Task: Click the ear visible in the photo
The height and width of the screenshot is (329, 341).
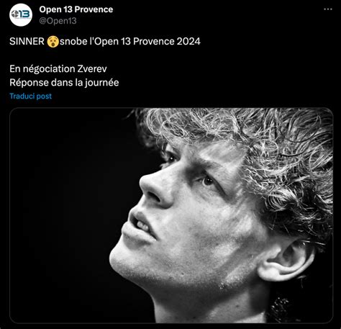Action: coord(286,261)
